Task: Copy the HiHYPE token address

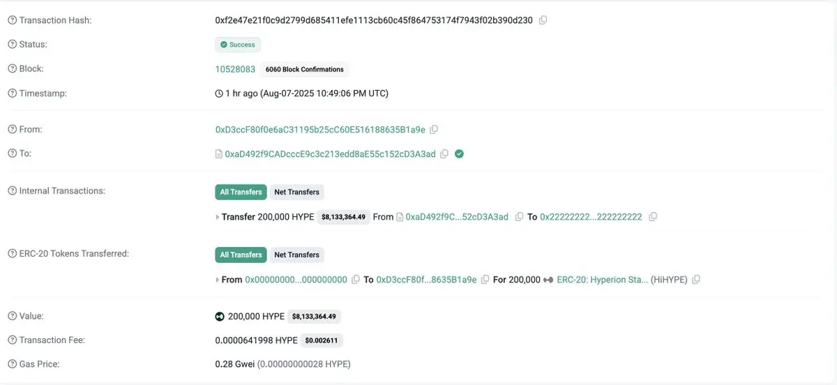Action: [696, 280]
